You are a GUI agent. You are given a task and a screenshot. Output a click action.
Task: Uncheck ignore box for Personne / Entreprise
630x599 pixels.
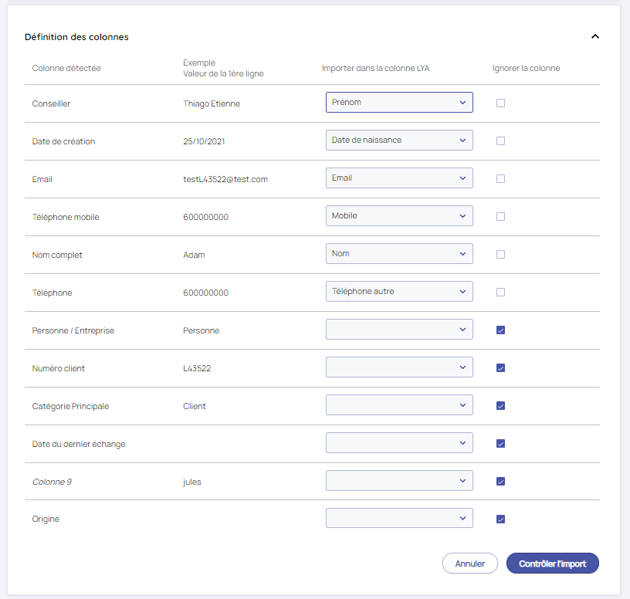pos(500,330)
